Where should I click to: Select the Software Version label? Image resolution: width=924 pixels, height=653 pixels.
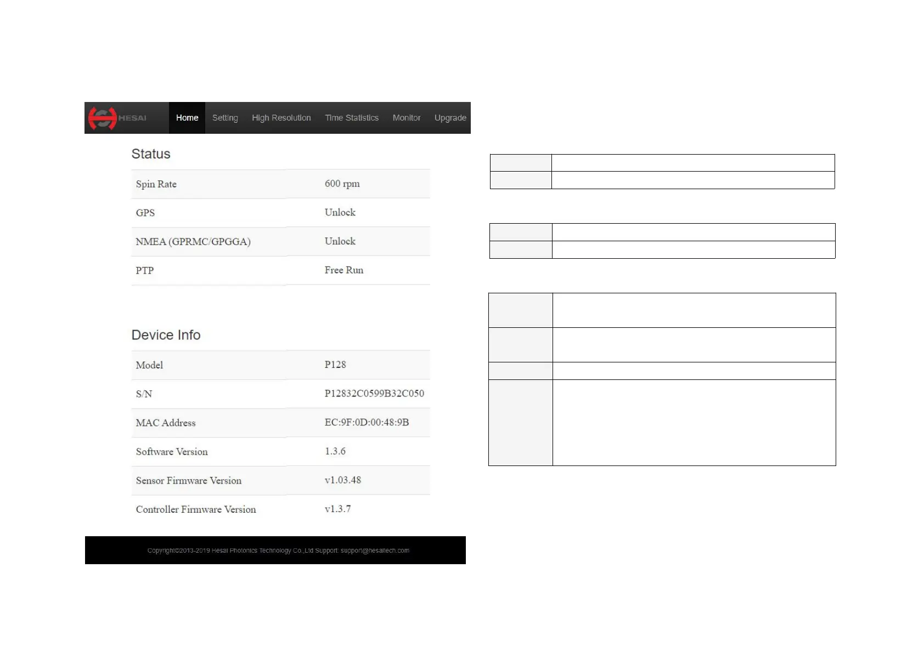click(x=172, y=452)
